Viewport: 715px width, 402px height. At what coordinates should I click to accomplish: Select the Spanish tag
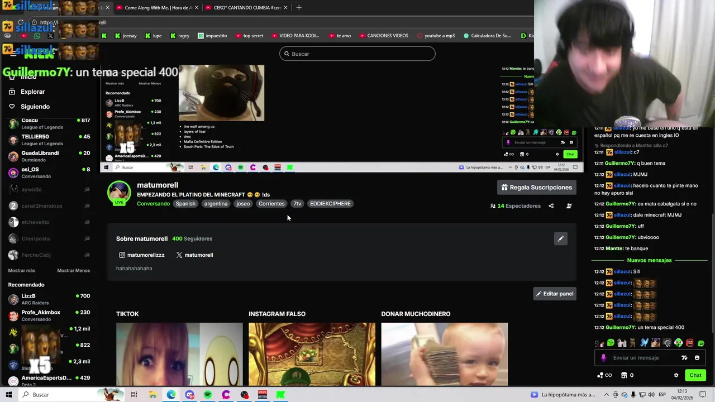tap(185, 204)
